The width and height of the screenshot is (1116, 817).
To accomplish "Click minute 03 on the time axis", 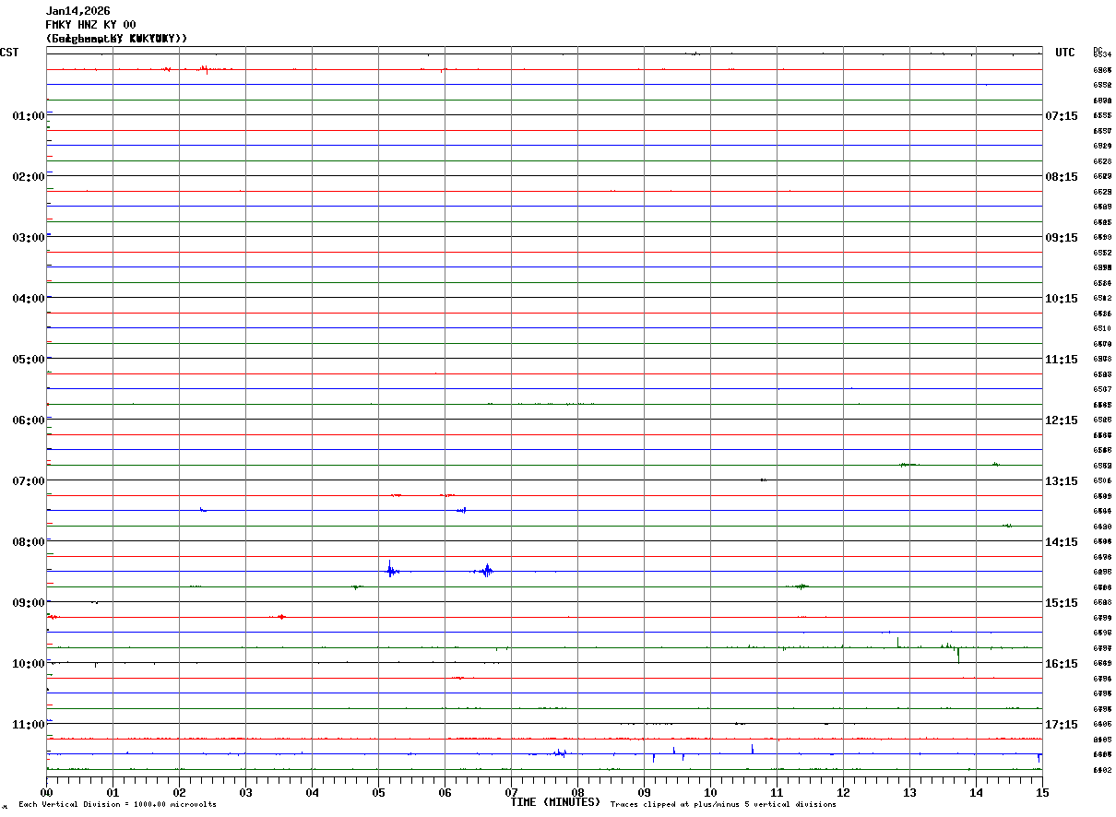I will click(245, 792).
